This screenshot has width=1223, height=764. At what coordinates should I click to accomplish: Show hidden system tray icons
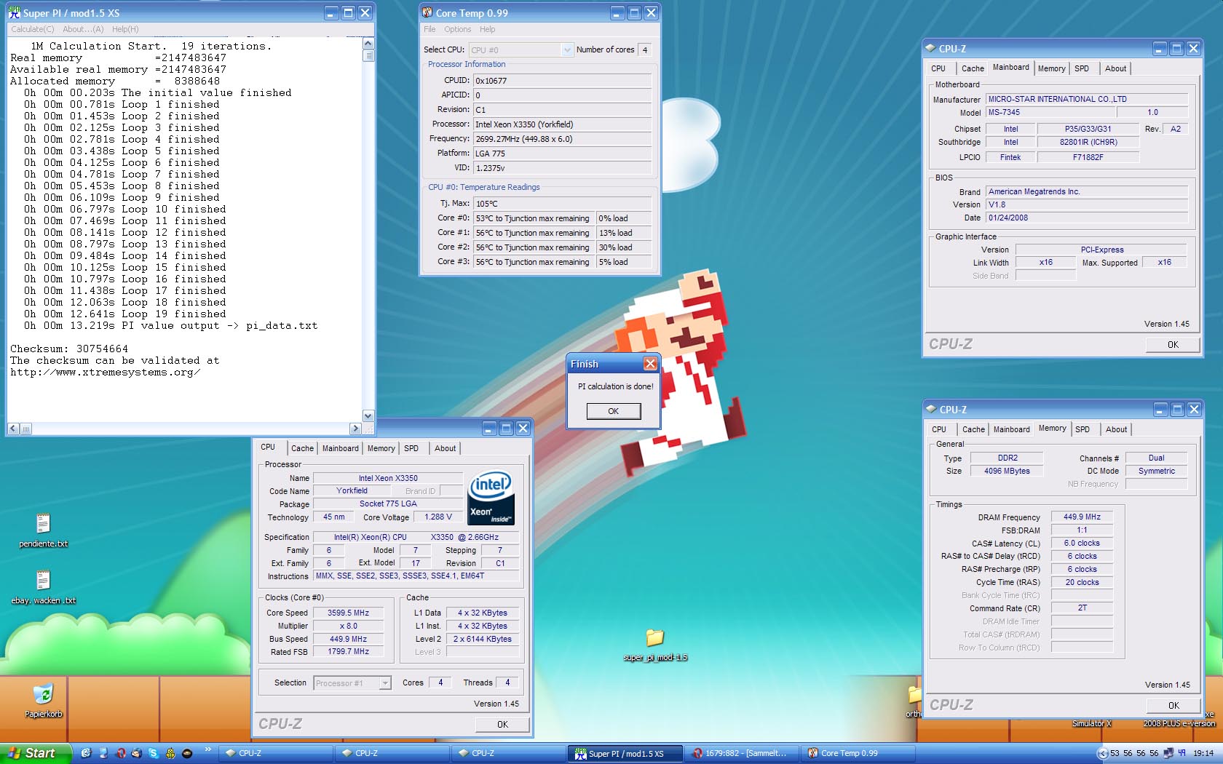click(1102, 753)
